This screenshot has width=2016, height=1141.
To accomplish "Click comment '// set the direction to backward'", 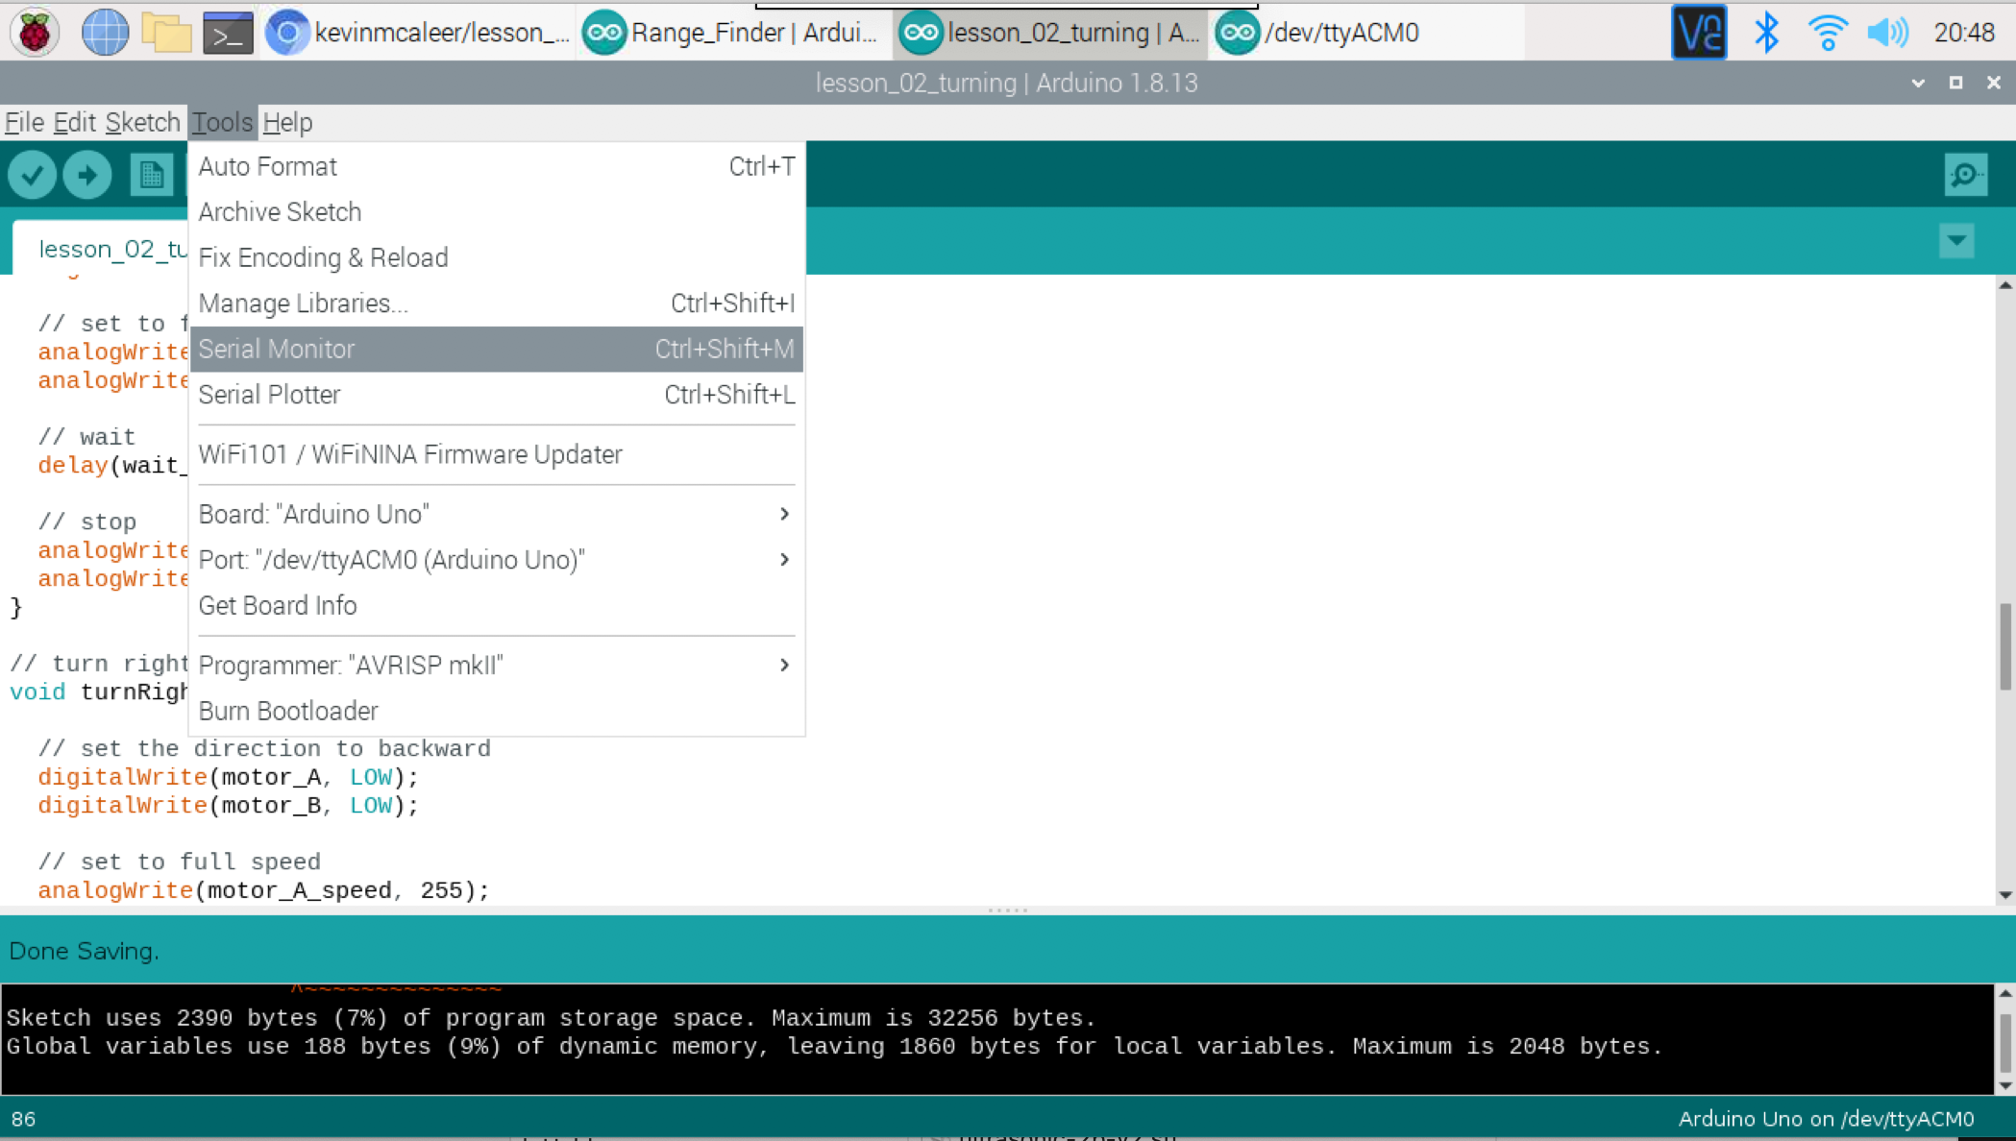I will point(264,748).
